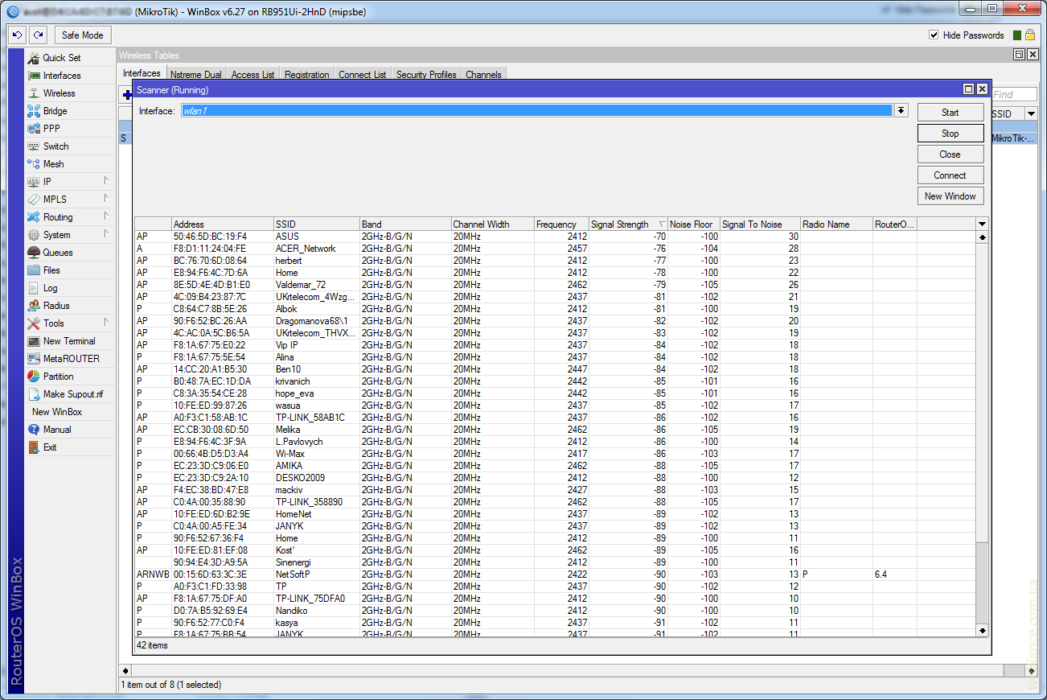Screen dimensions: 1047x700
Task: Select the ASUS network row
Action: 555,237
